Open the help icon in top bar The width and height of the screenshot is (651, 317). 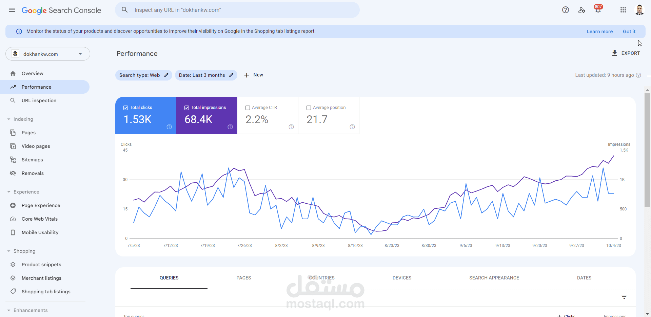(x=566, y=10)
